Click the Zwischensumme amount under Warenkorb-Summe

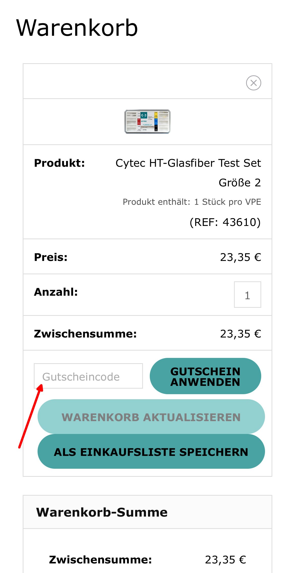pyautogui.click(x=225, y=560)
